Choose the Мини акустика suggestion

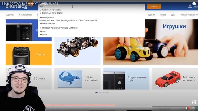pyautogui.click(x=46, y=17)
